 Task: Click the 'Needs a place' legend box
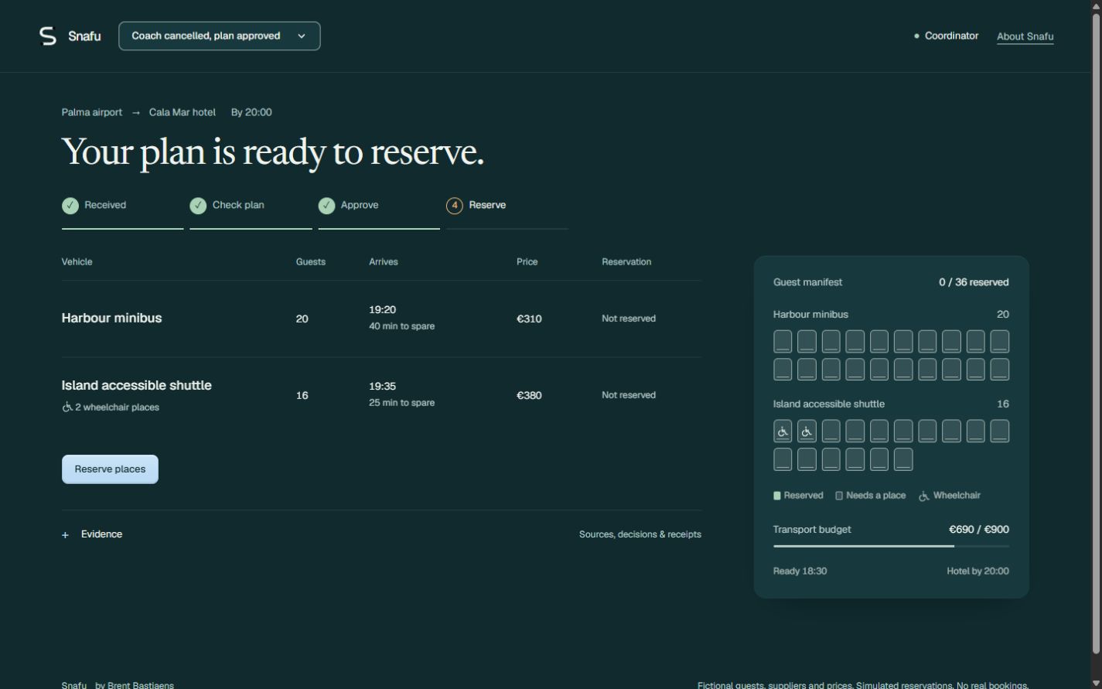coord(839,496)
